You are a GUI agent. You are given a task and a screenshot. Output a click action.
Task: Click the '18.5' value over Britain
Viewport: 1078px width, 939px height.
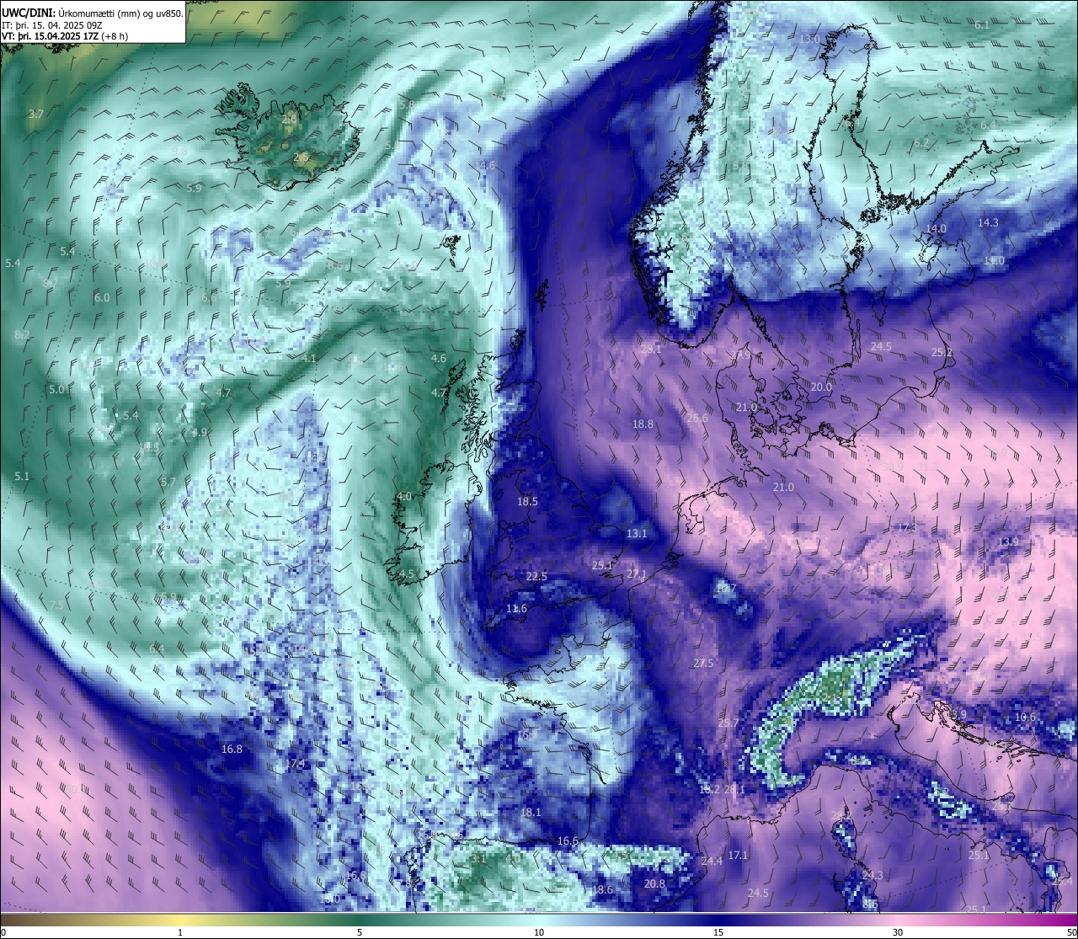[x=528, y=502]
